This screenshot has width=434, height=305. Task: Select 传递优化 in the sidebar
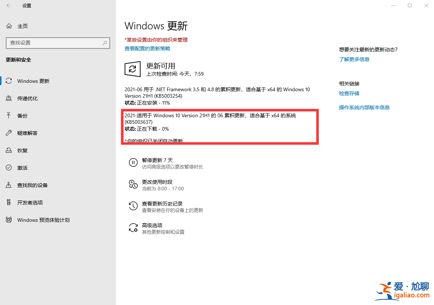27,98
